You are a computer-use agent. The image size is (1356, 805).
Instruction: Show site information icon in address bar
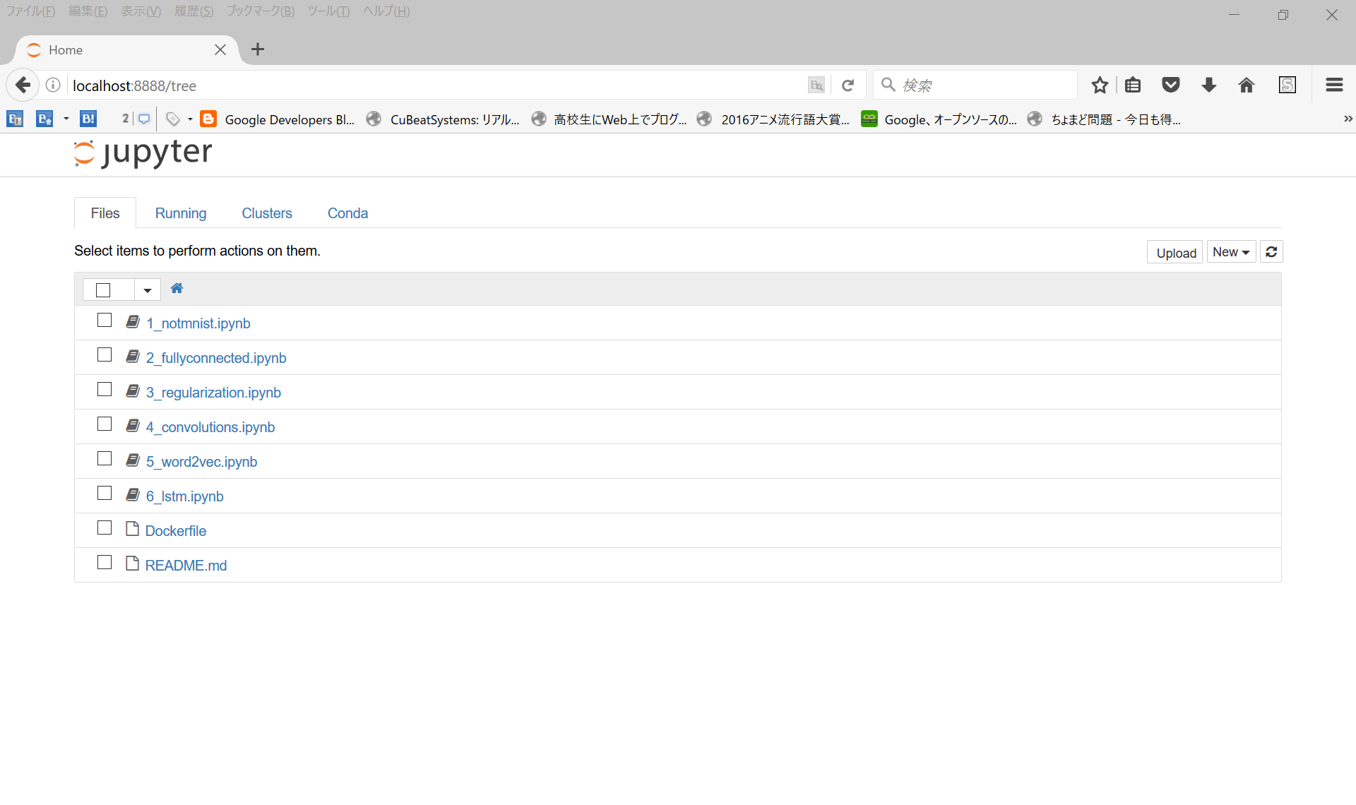click(x=53, y=85)
